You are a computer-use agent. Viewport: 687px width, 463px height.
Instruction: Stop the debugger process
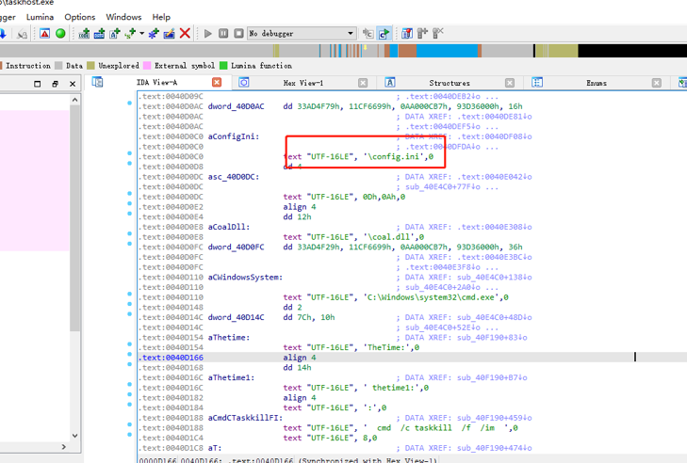point(238,33)
